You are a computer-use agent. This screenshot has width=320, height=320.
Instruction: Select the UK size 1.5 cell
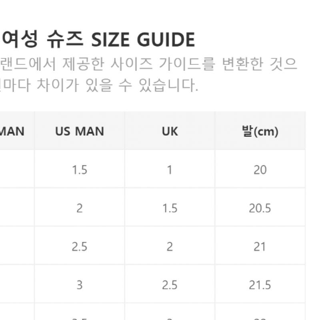click(170, 208)
